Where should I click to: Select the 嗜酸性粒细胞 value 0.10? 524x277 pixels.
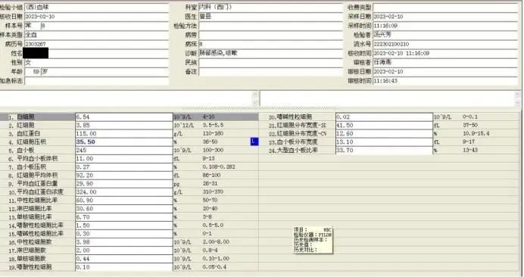[124, 267]
